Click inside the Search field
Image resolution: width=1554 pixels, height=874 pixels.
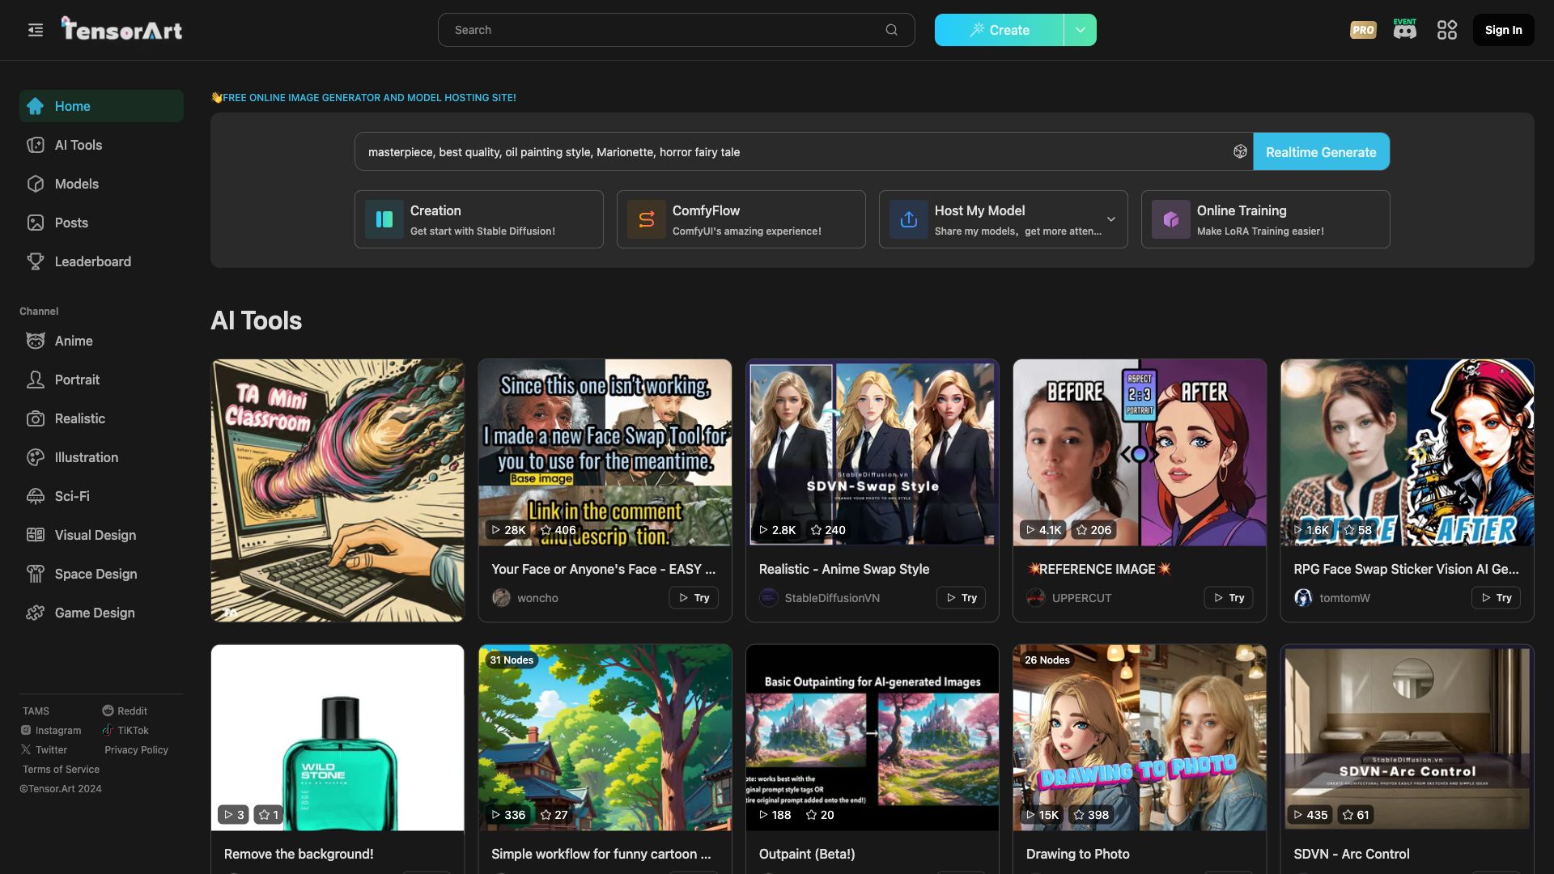(676, 29)
